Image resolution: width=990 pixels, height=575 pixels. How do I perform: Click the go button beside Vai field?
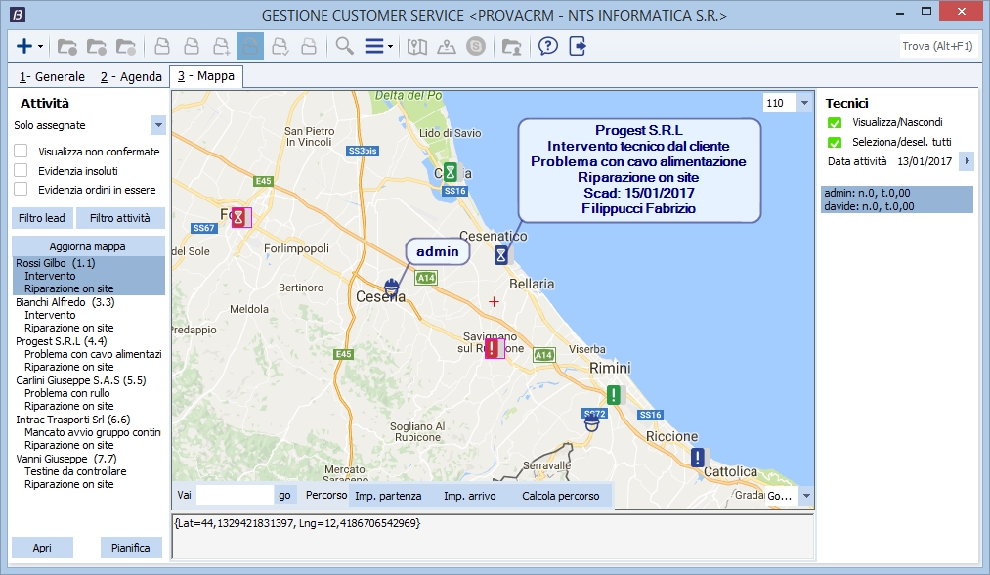coord(284,496)
